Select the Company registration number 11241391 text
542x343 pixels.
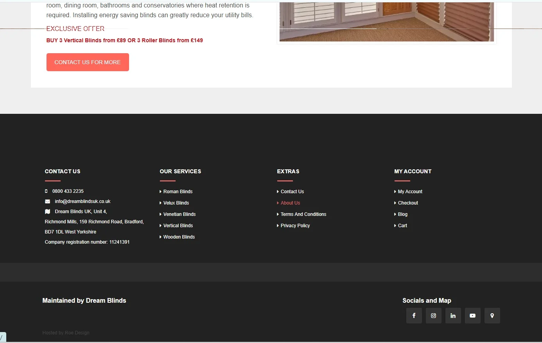(x=87, y=242)
